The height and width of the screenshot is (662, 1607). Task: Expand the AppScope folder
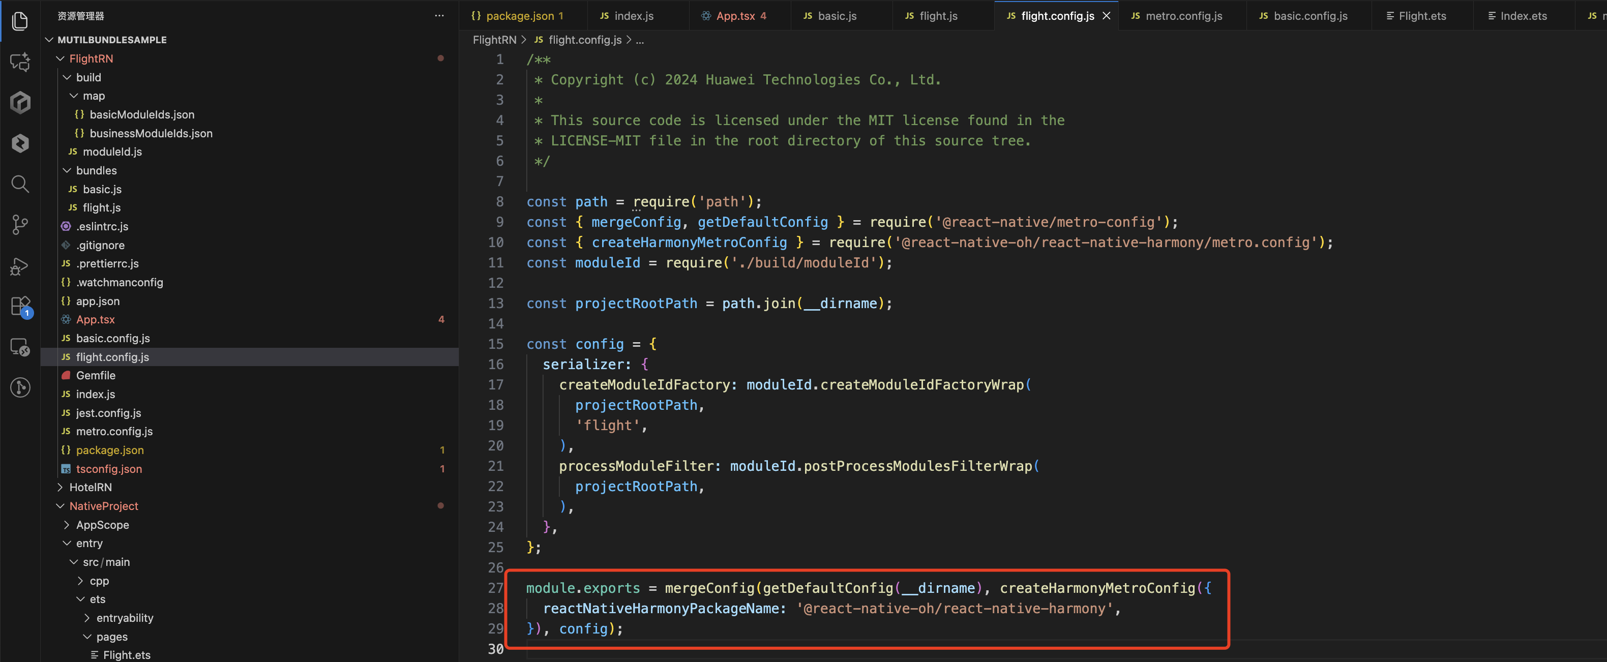click(67, 525)
